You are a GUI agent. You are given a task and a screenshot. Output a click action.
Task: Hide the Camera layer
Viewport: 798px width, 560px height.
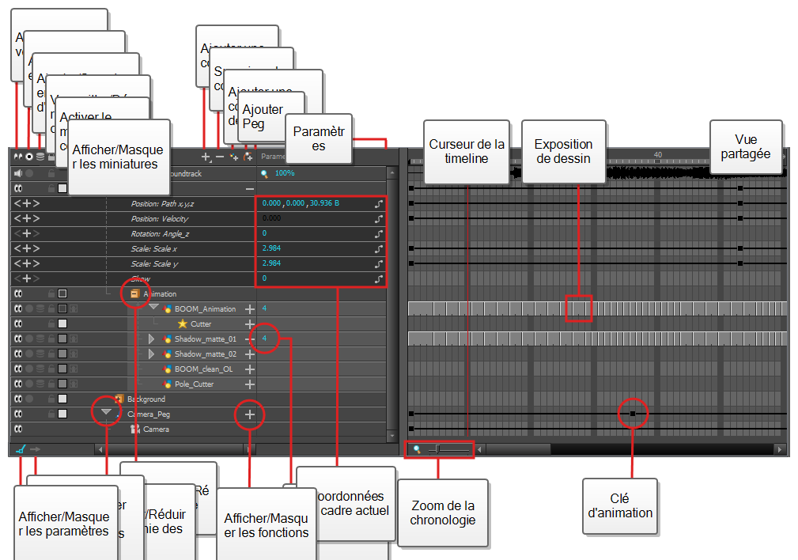coord(18,429)
